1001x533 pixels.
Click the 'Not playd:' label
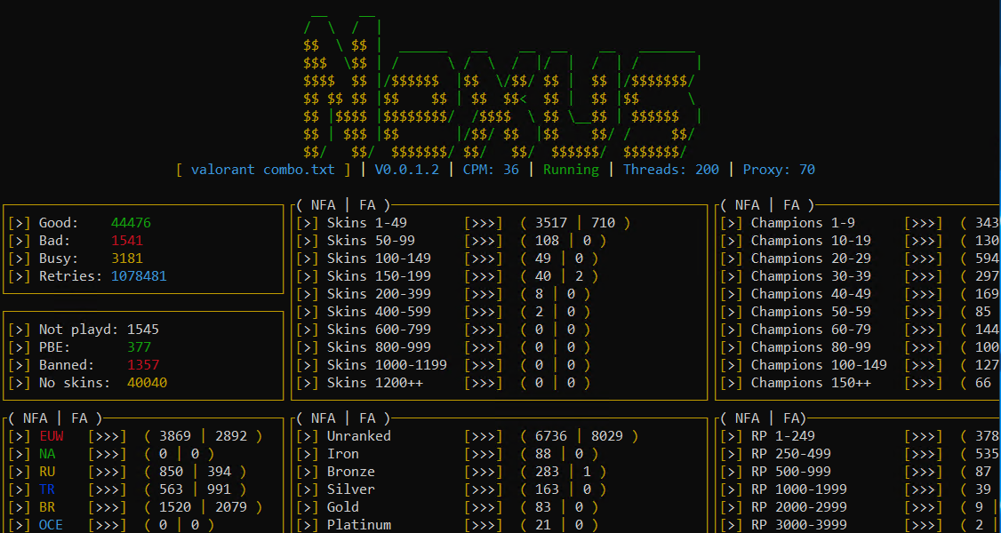[79, 330]
